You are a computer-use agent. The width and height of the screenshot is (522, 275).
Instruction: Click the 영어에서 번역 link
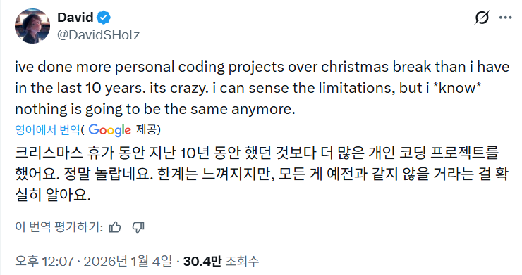tap(47, 130)
